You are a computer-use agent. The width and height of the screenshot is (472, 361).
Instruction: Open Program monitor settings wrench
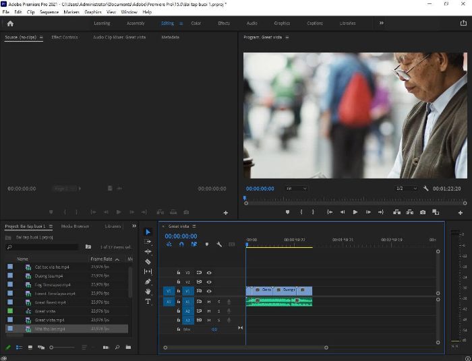click(x=425, y=189)
